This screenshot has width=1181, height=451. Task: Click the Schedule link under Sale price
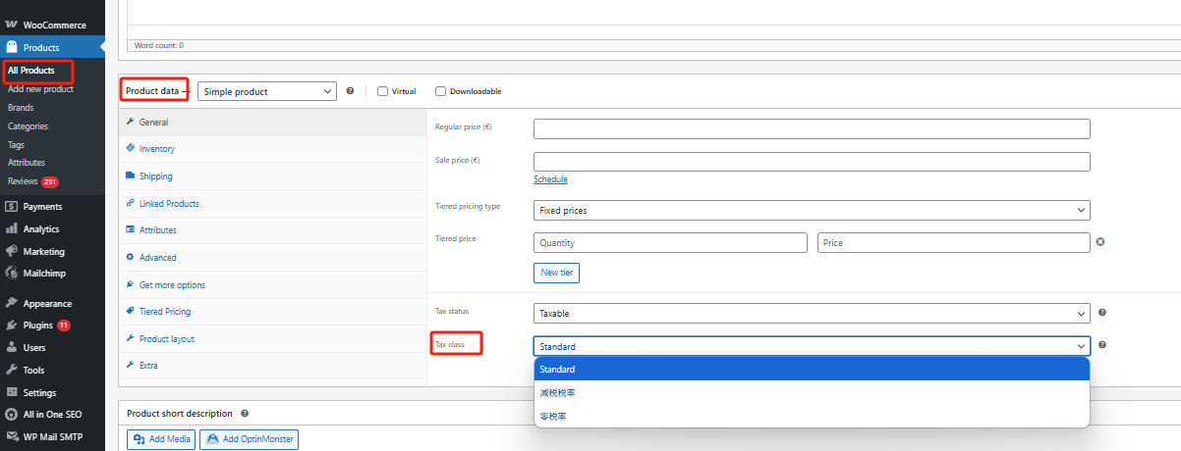(550, 179)
